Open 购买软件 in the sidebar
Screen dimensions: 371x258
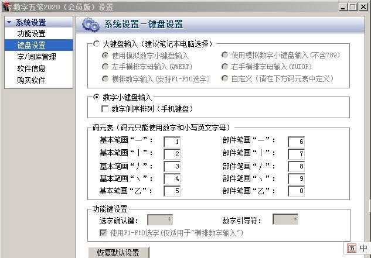coord(31,80)
